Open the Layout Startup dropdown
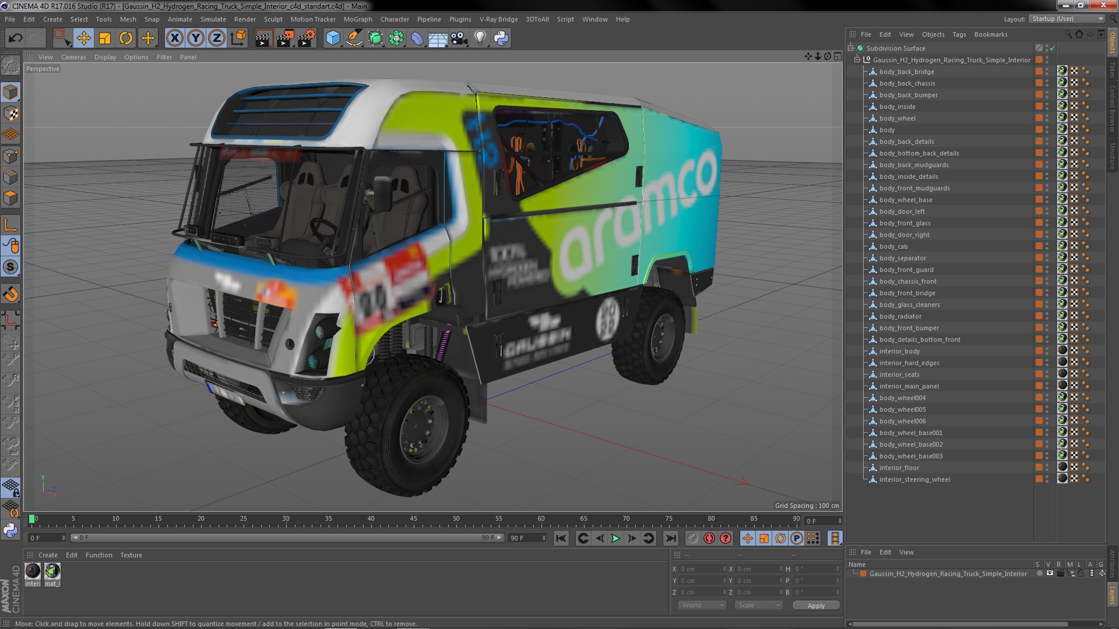Viewport: 1119px width, 629px height. click(1067, 19)
